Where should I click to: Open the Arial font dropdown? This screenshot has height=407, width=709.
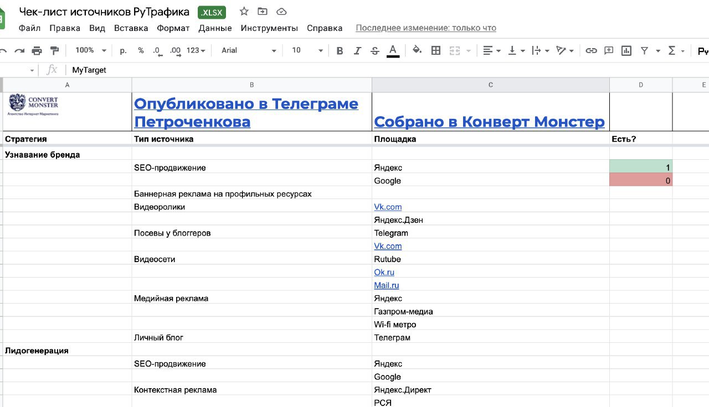coord(249,50)
